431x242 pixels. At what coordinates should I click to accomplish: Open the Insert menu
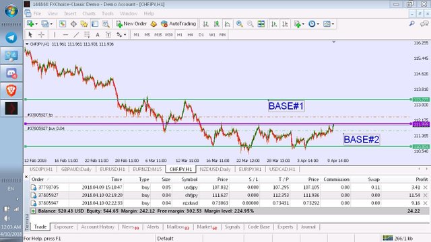point(70,13)
